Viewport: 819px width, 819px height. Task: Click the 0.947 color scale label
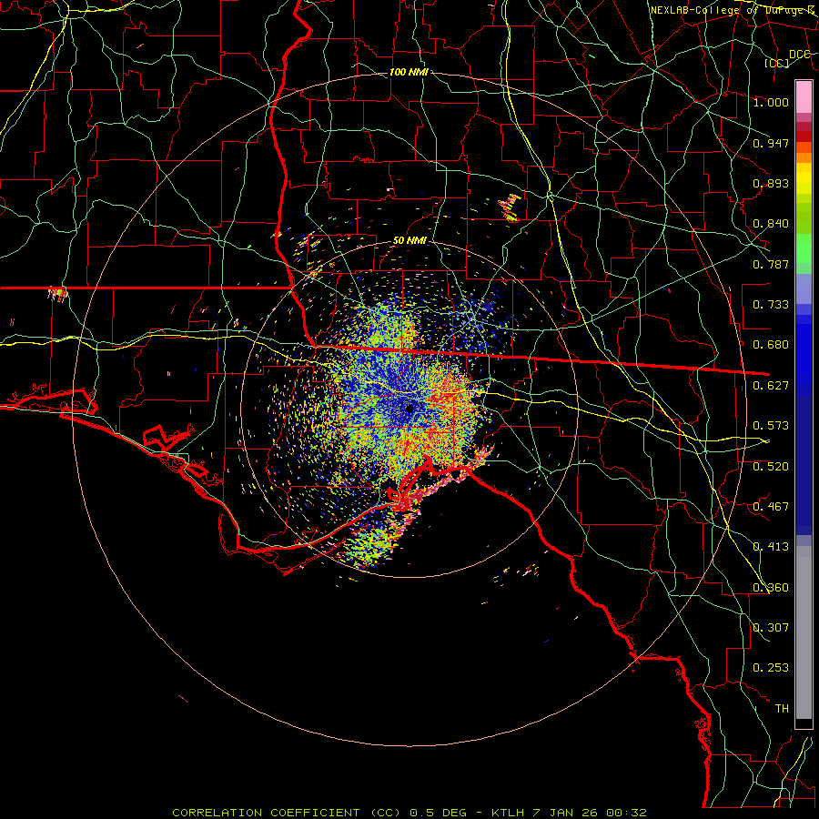pos(771,143)
